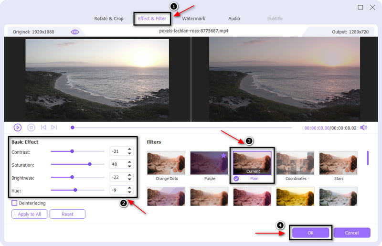Switch to the Effect & Filter tab
Viewport: 382px width, 246px height.
coord(152,19)
